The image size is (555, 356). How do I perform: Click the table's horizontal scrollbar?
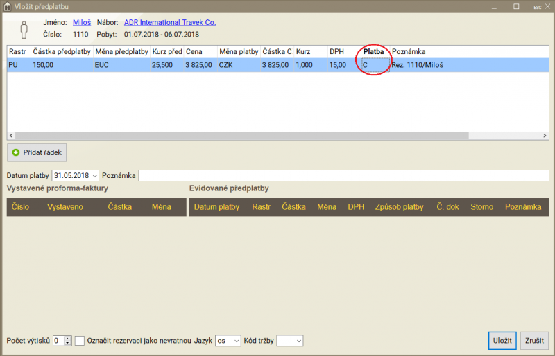(x=277, y=136)
